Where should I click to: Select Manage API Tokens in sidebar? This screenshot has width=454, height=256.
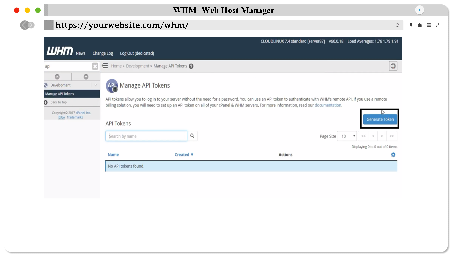(72, 94)
